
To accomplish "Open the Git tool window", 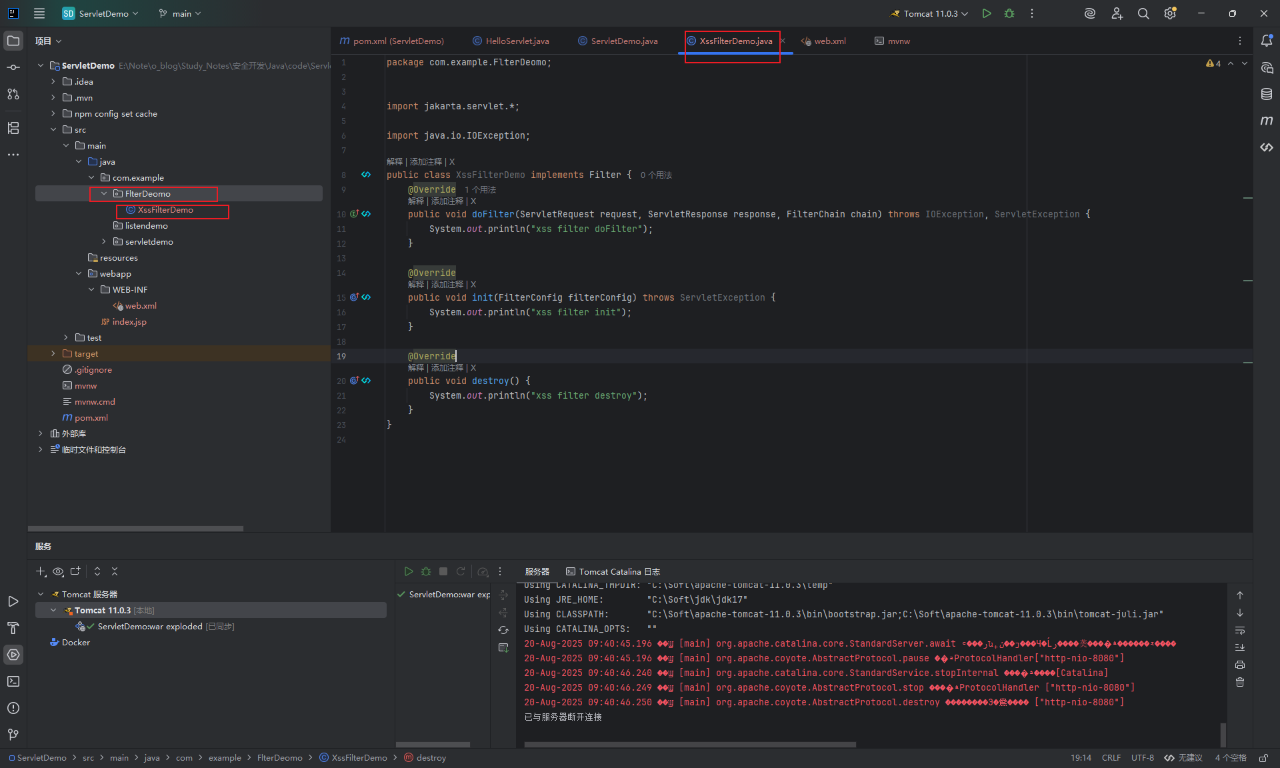I will (x=13, y=735).
